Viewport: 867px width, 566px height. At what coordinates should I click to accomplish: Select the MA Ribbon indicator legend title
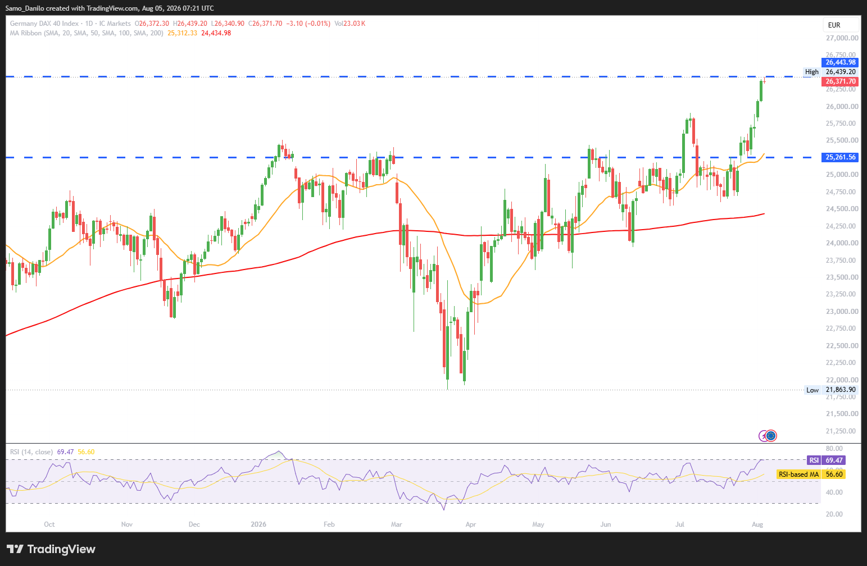(x=87, y=33)
